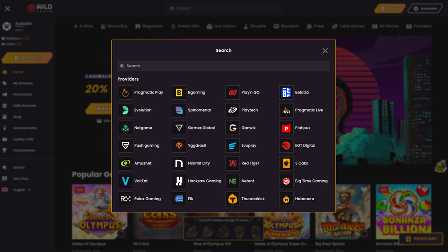This screenshot has height=252, width=448.
Task: Click the Yggdrasil provider icon
Action: tap(179, 145)
